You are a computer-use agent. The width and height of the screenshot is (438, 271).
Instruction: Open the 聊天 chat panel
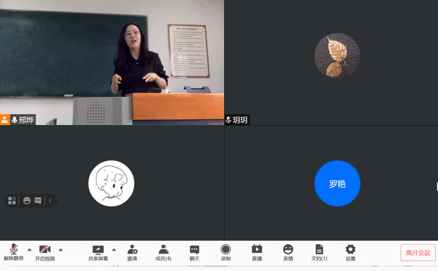tap(195, 252)
